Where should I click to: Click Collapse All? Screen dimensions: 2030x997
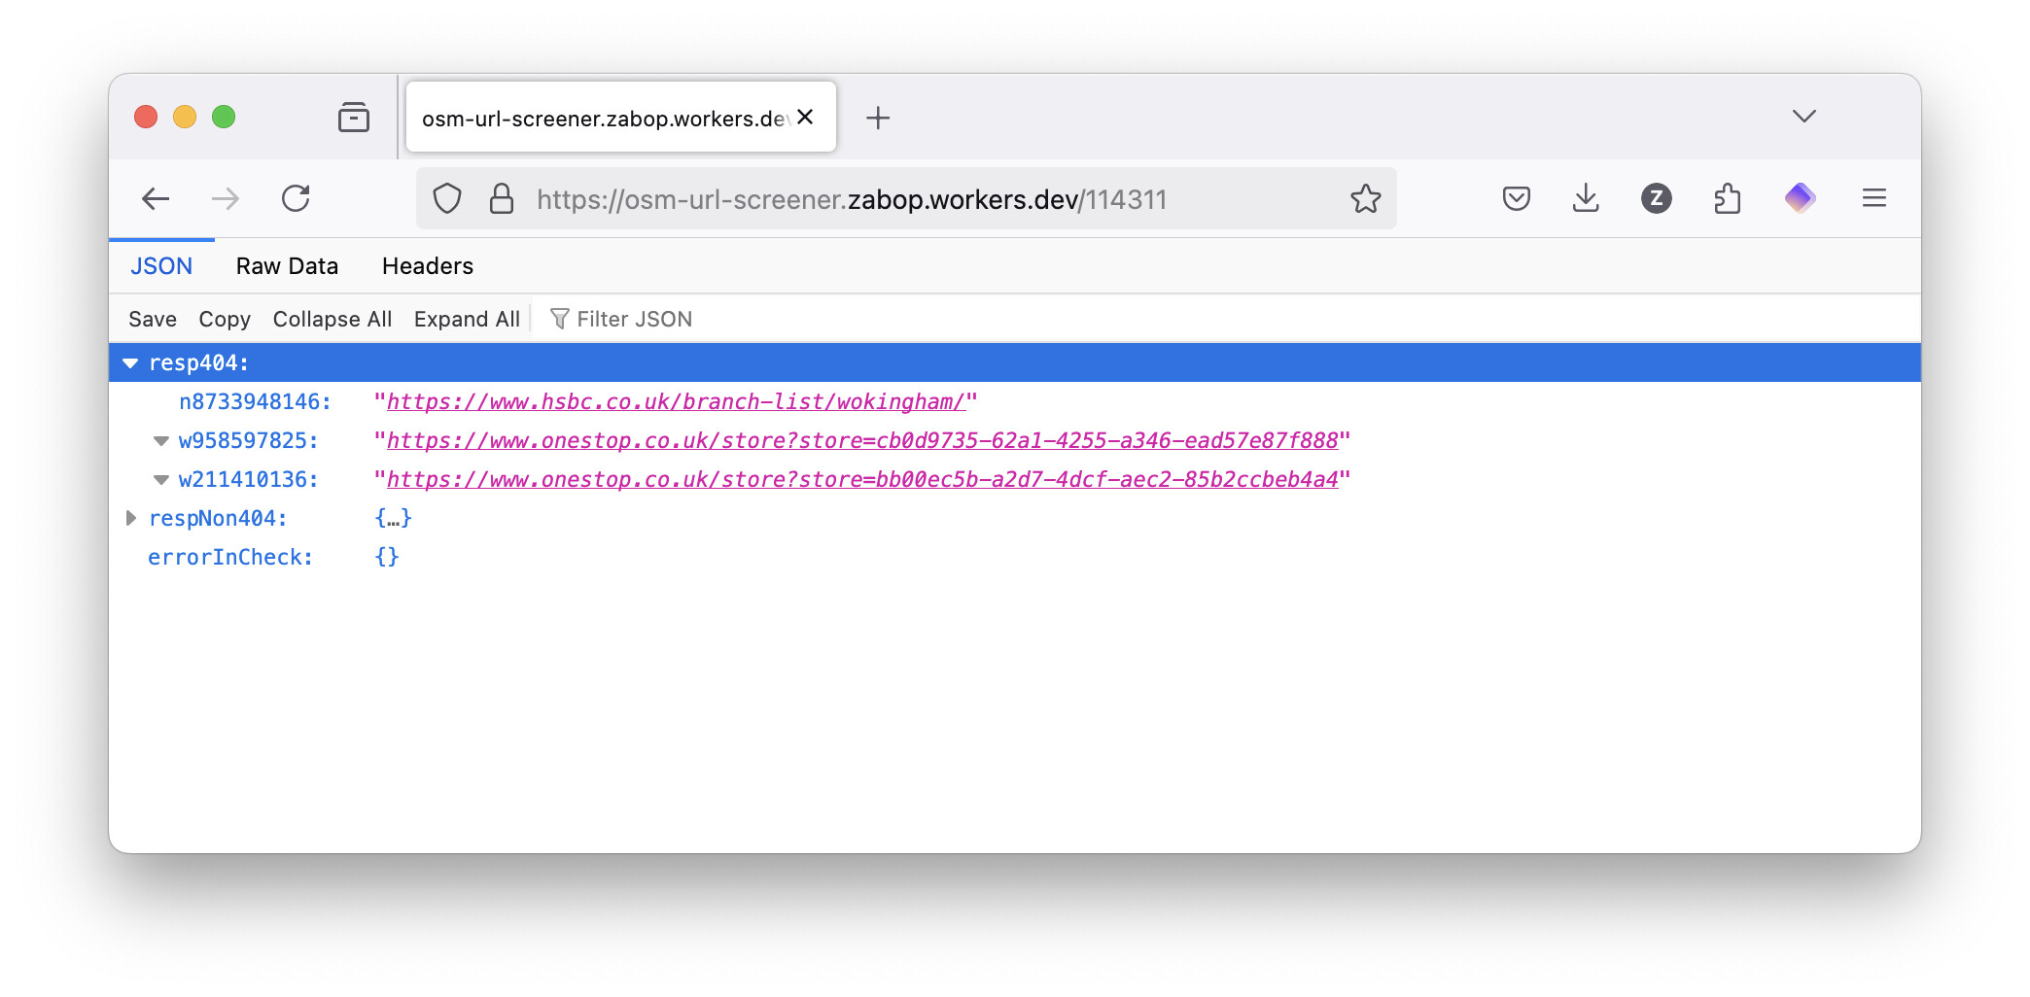tap(332, 320)
